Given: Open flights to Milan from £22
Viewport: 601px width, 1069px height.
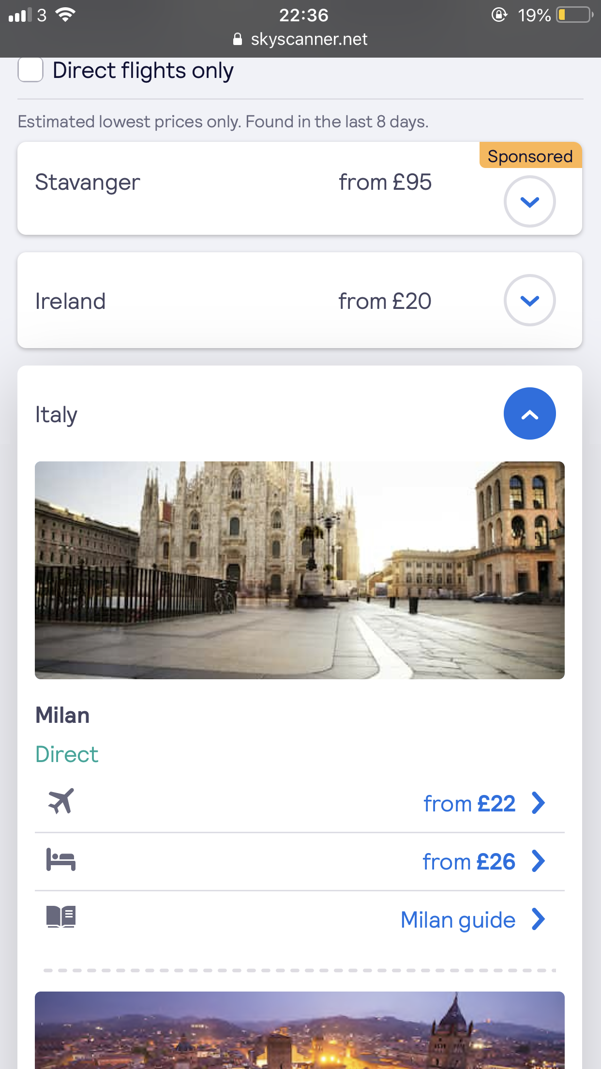Looking at the screenshot, I should coord(469,803).
